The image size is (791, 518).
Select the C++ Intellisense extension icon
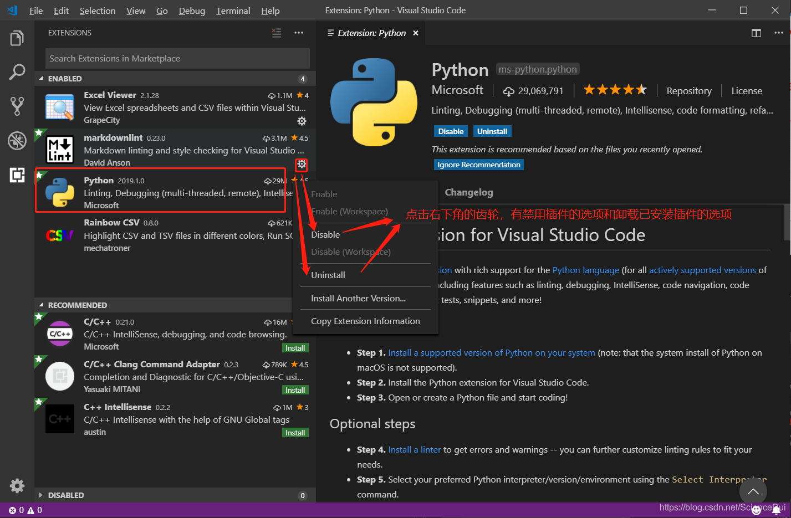tap(60, 419)
